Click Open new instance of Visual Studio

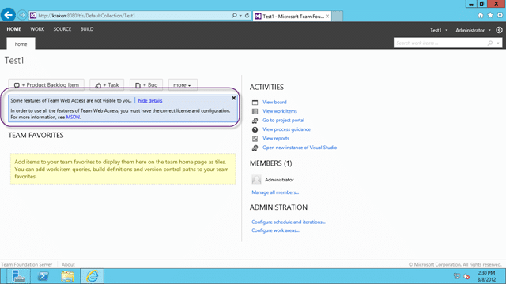(300, 148)
